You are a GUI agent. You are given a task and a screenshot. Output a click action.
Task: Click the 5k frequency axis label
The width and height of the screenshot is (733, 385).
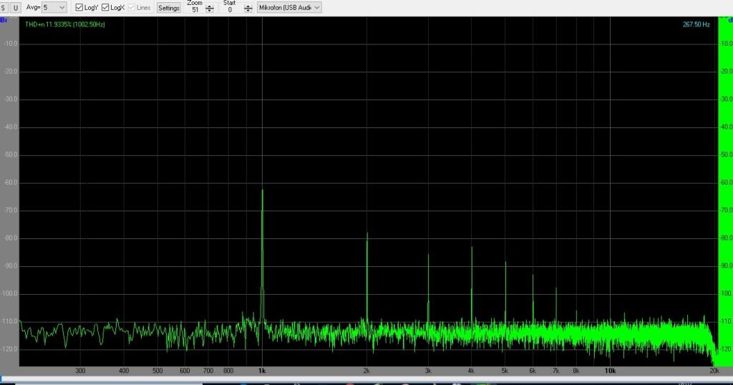[x=505, y=371]
